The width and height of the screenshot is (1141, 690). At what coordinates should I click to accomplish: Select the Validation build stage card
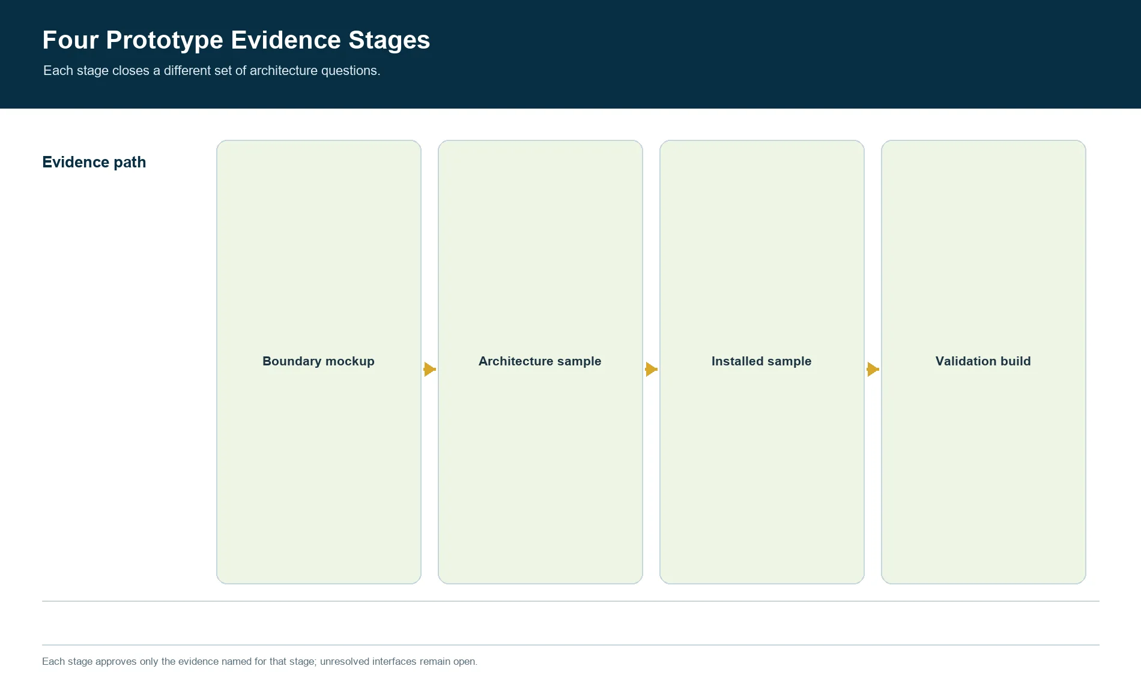(x=984, y=362)
